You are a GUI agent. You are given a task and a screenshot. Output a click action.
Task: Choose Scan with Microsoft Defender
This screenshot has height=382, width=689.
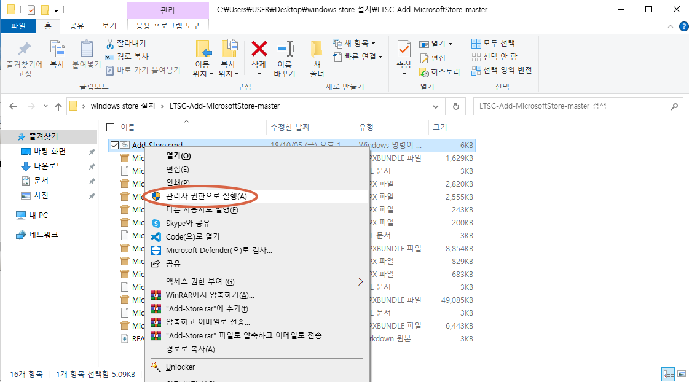point(257,251)
